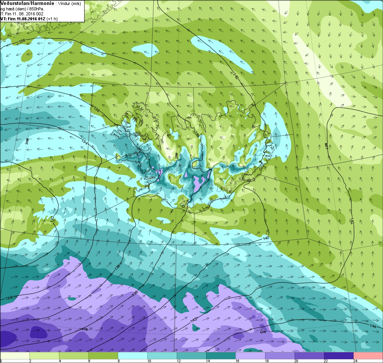Pick the light lavender 16–18 m/s legend swatch
383x363 pixels.
click(250, 355)
